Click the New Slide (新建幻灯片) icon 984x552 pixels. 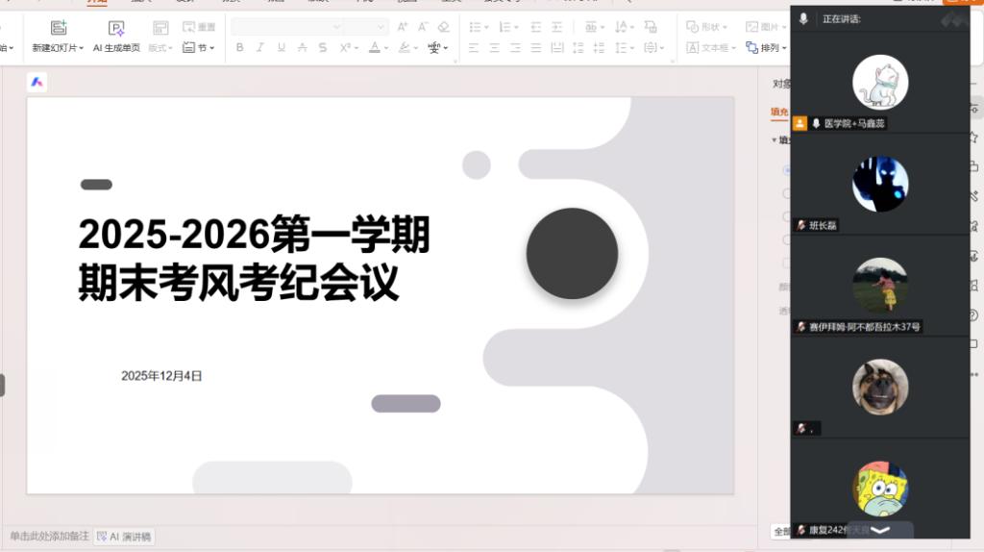[x=59, y=28]
